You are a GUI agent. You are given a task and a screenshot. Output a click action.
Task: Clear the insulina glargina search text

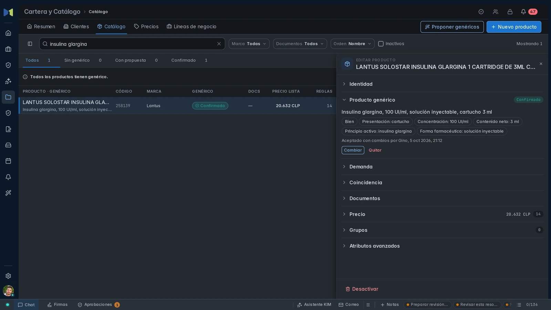coord(219,44)
